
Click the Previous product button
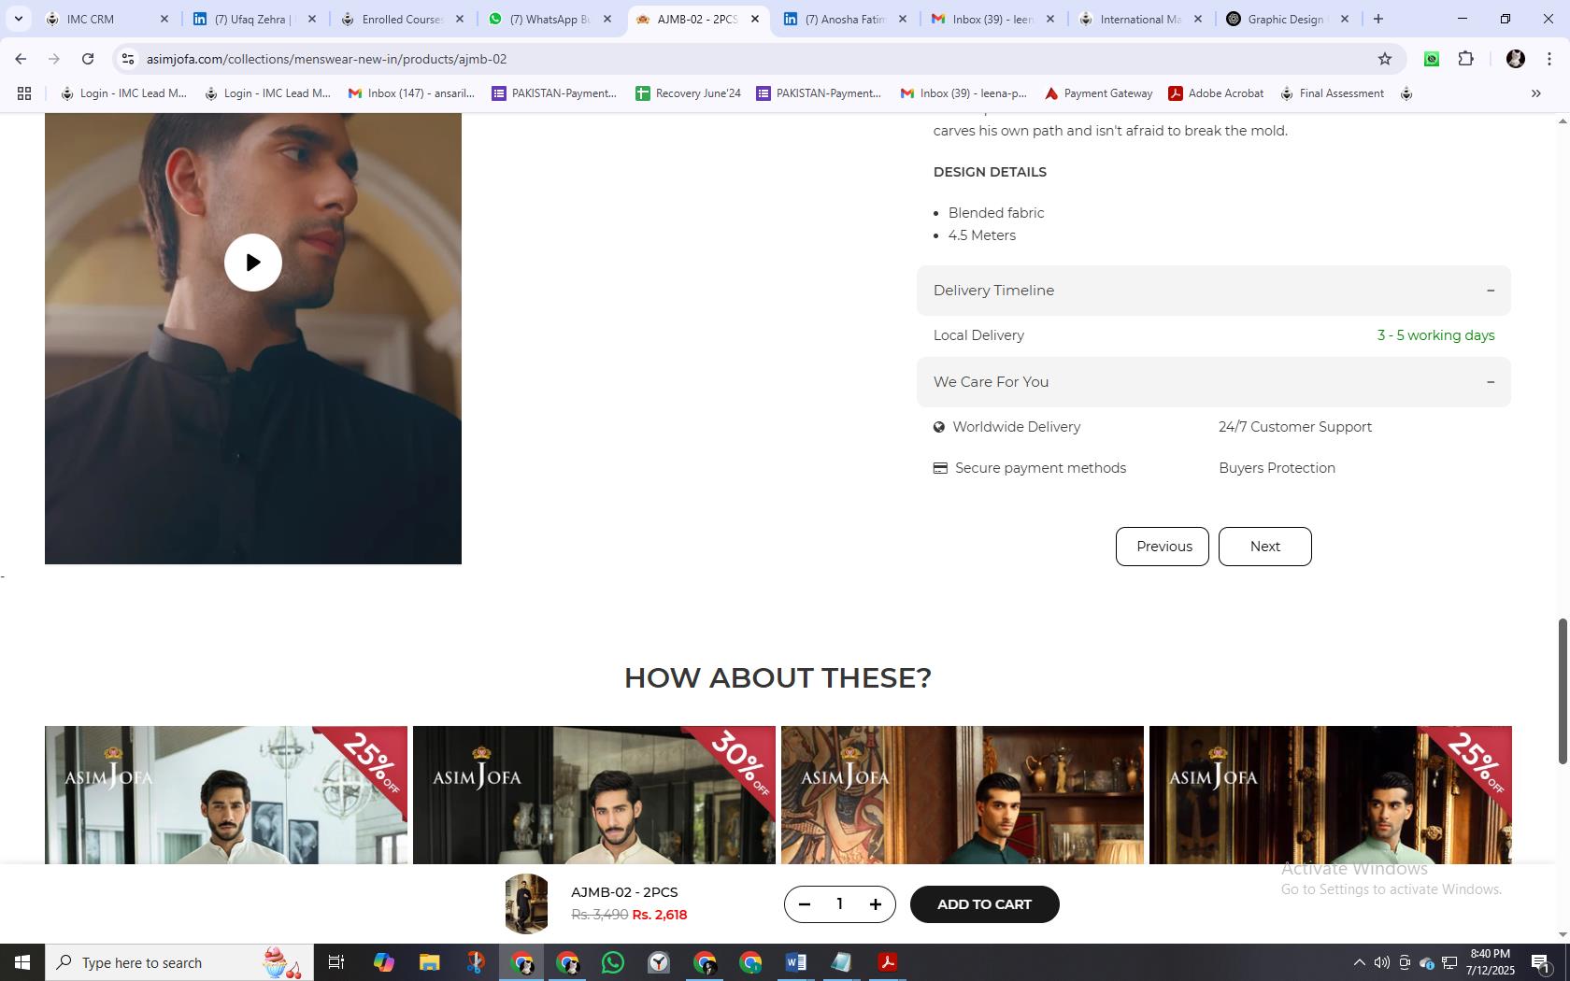pyautogui.click(x=1163, y=547)
